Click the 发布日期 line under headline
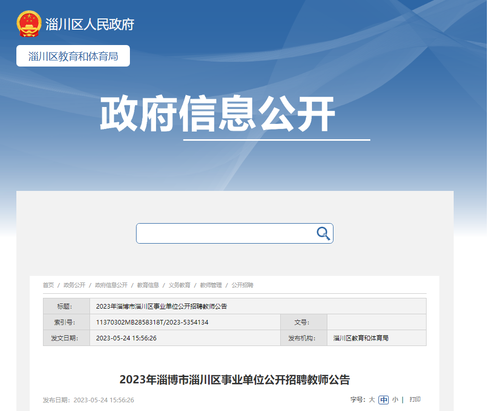The width and height of the screenshot is (491, 411). pos(88,400)
